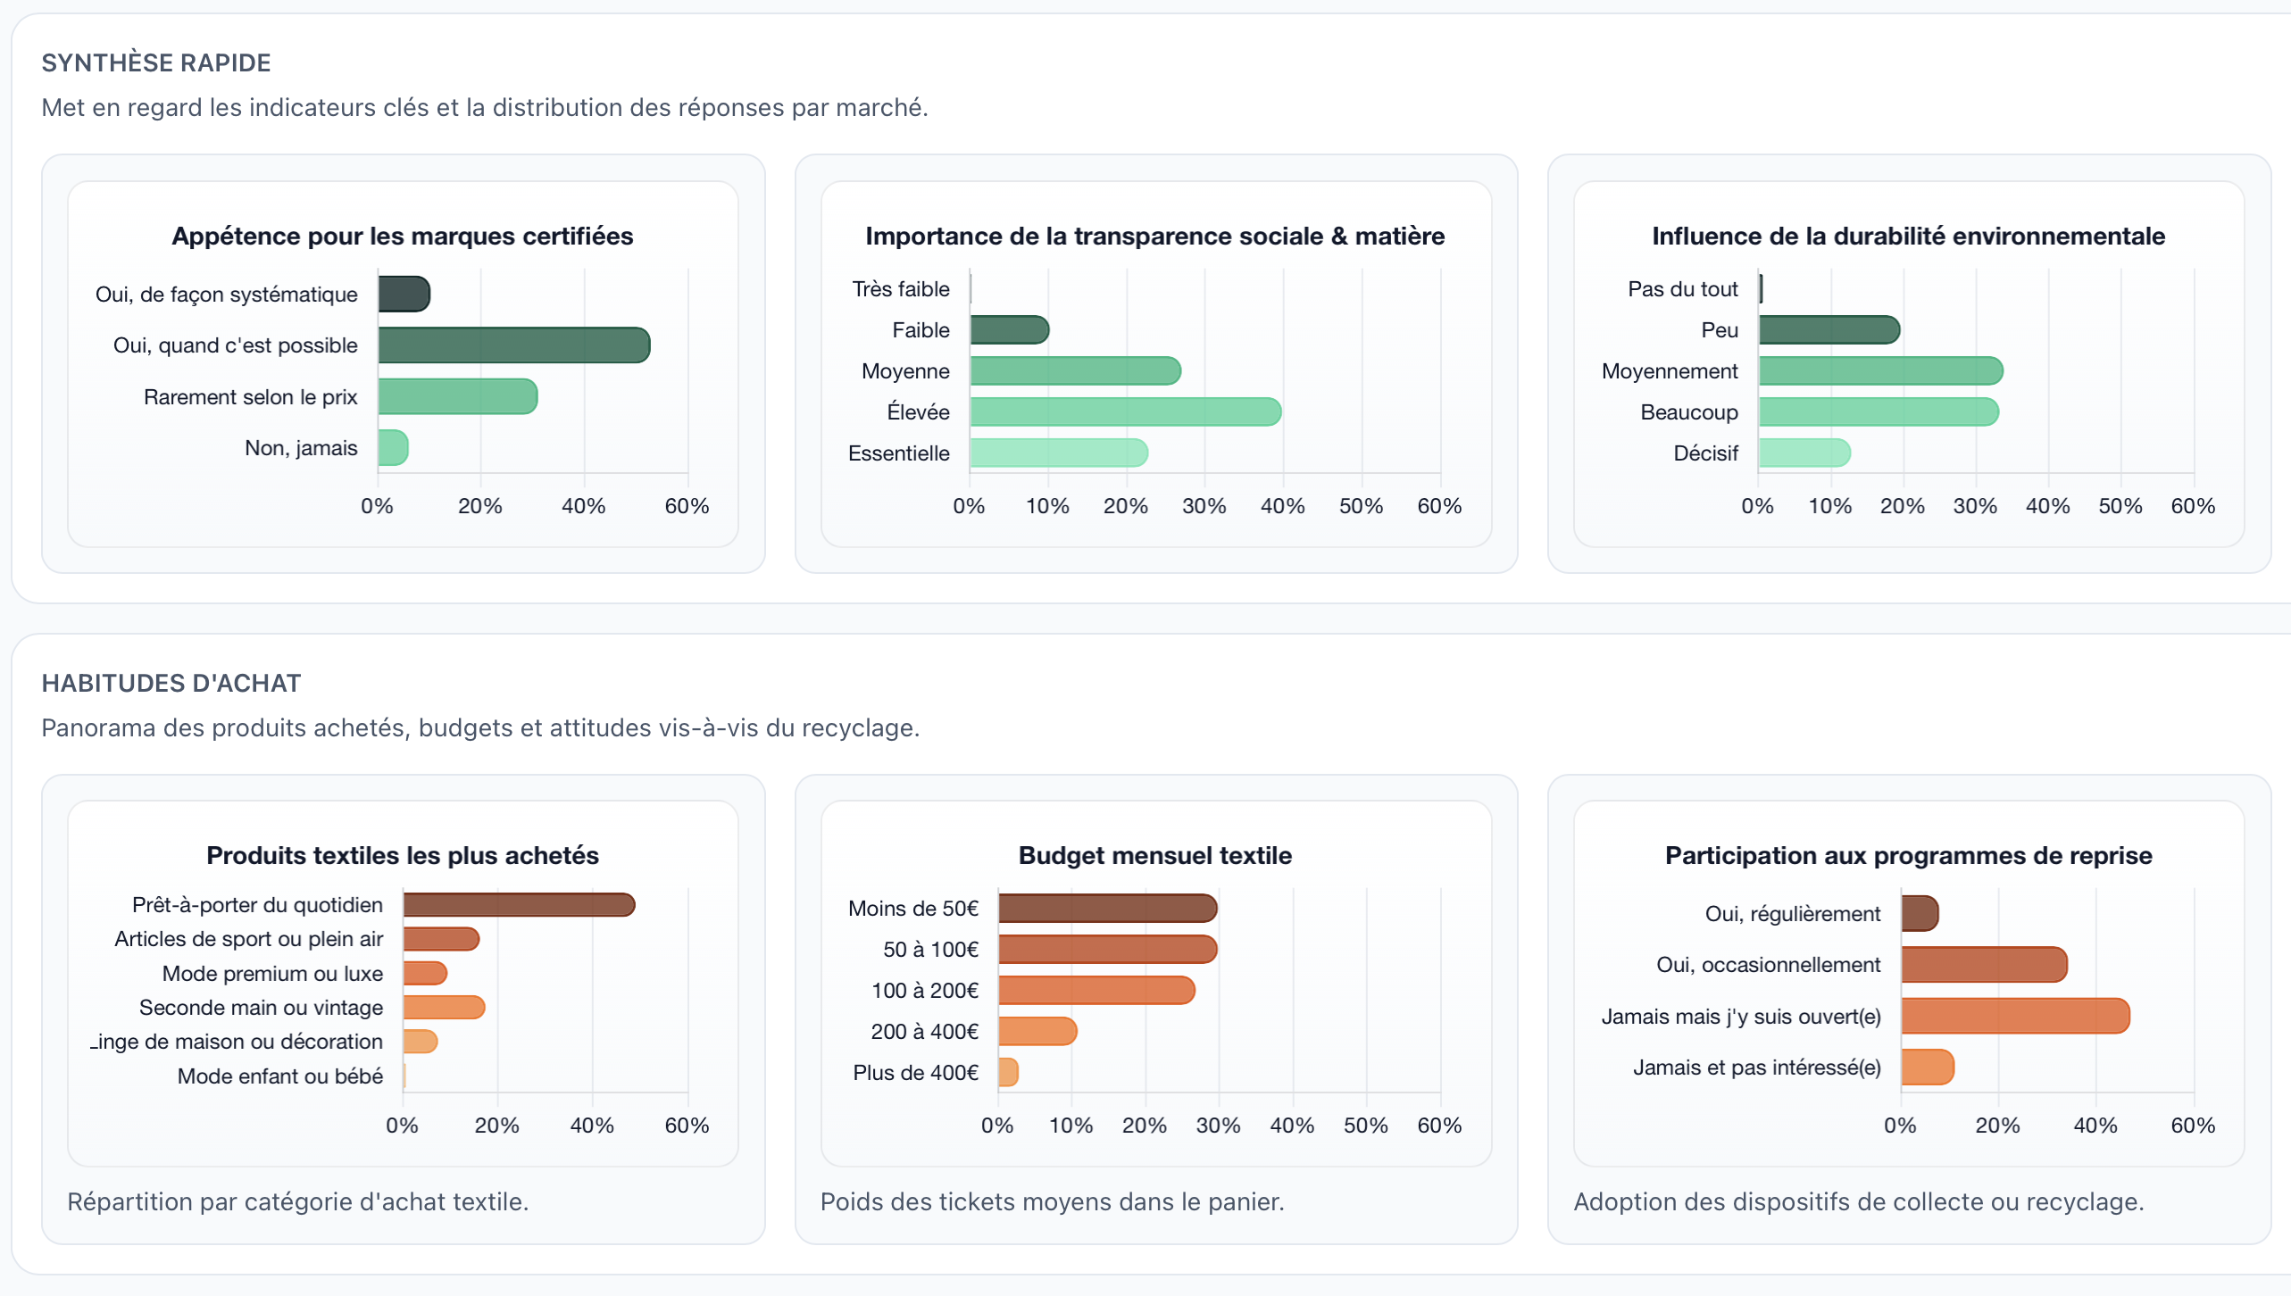2291x1296 pixels.
Task: Click the 'Budget mensuel textile' chart title
Action: click(x=1154, y=855)
